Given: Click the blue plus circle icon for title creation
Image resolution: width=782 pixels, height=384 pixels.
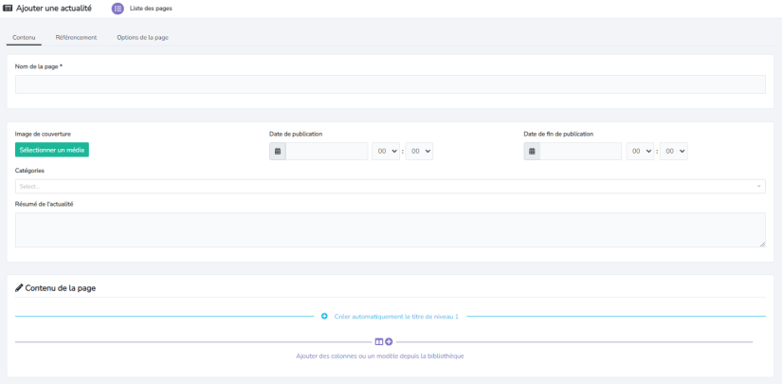Looking at the screenshot, I should click(324, 316).
